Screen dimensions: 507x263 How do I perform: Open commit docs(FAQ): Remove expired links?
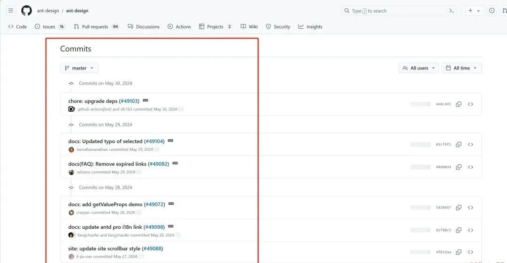108,164
